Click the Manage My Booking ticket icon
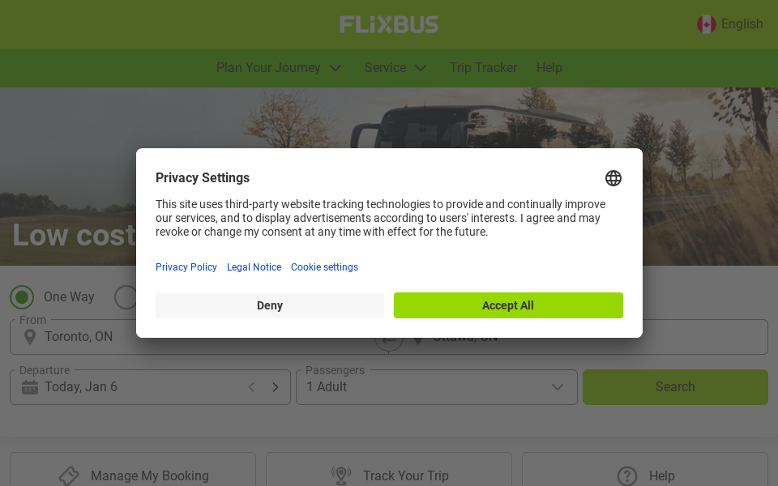This screenshot has width=778, height=486. point(68,475)
